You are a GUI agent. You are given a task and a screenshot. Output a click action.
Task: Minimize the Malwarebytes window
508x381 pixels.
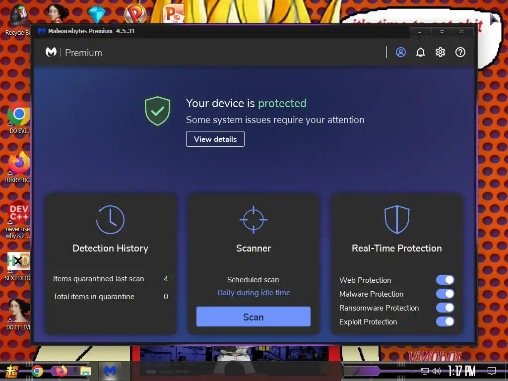click(x=420, y=32)
